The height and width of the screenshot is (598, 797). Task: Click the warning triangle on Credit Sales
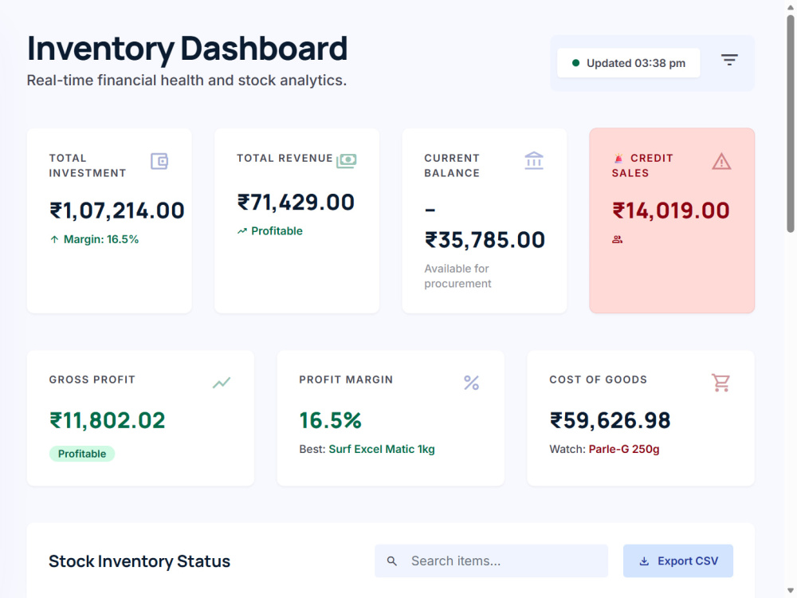(x=721, y=162)
